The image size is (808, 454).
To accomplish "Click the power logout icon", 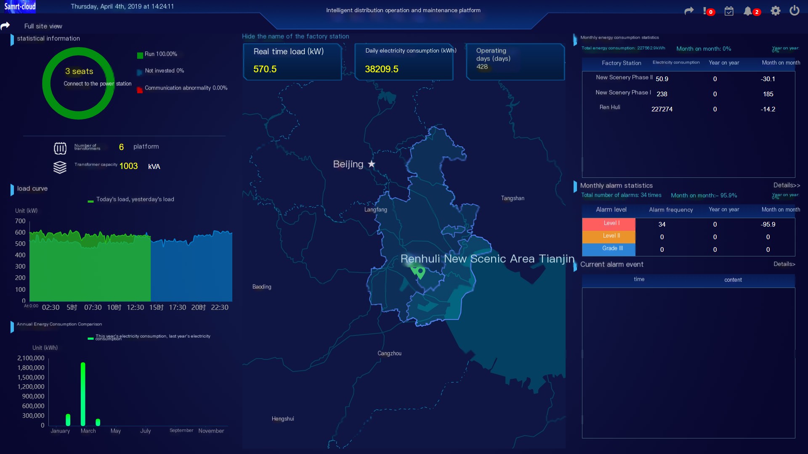I will (794, 11).
